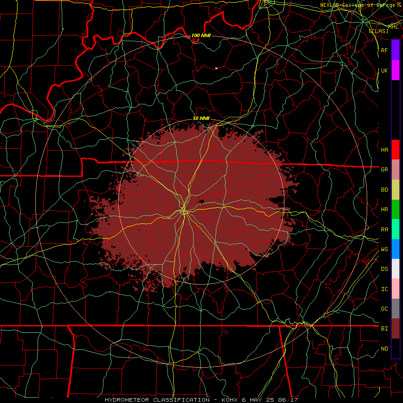
Task: Select the GC gray legend swatch
Action: click(x=395, y=309)
